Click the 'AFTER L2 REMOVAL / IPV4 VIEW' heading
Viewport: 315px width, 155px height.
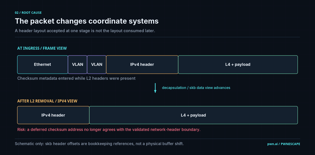pos(47,101)
